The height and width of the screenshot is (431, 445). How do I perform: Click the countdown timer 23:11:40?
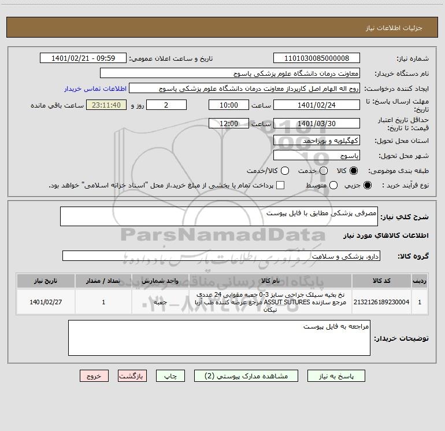click(x=106, y=105)
